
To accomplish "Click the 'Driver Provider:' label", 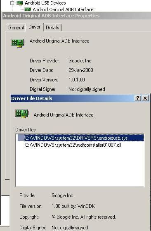I will click(x=45, y=61).
